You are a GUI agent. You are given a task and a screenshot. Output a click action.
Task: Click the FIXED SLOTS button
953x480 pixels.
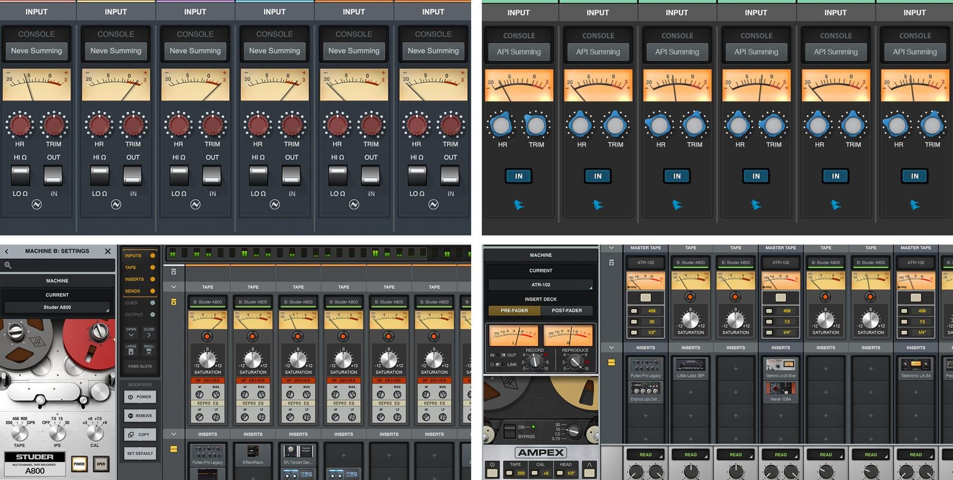[140, 366]
